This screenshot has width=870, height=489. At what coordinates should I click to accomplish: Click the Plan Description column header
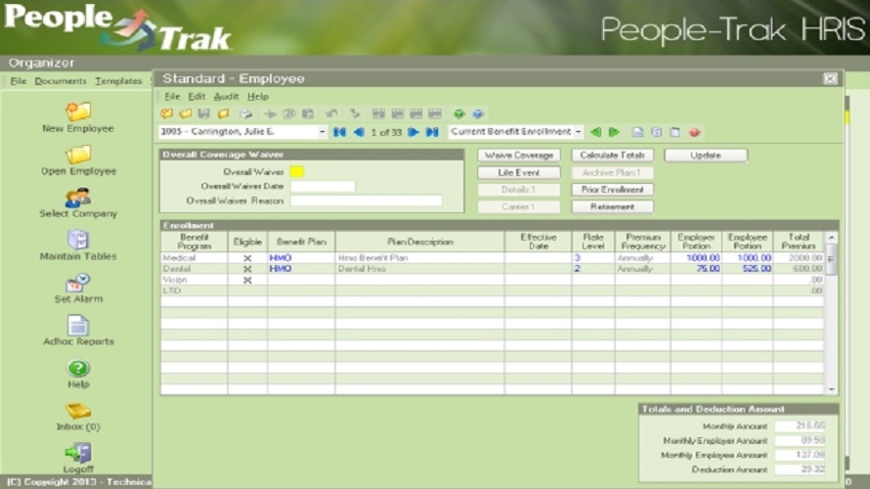tap(420, 242)
